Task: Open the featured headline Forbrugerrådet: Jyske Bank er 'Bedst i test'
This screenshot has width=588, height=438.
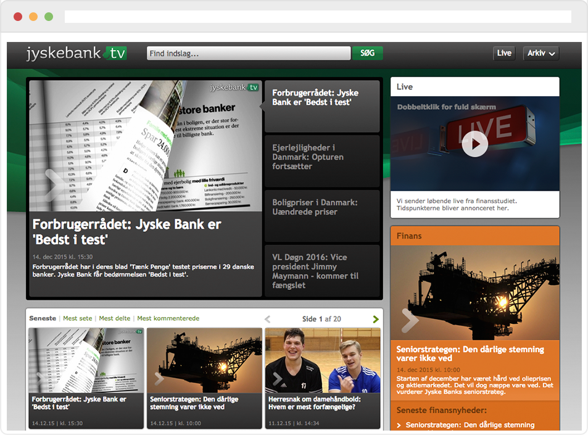Action: [126, 232]
